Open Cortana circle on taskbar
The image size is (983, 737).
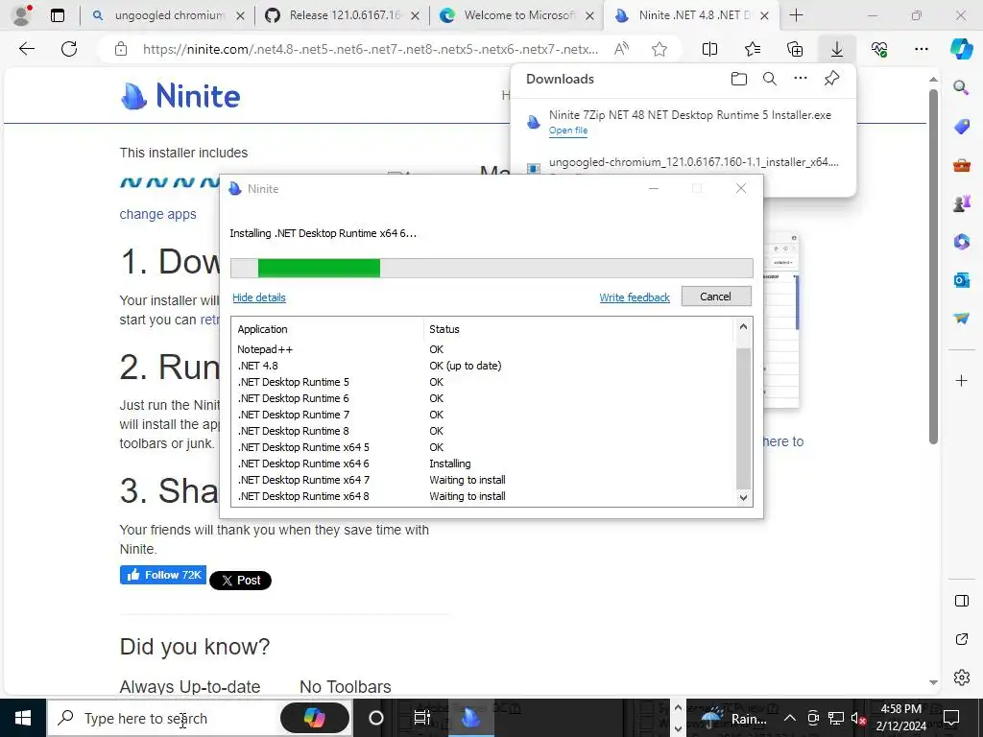[x=376, y=718]
